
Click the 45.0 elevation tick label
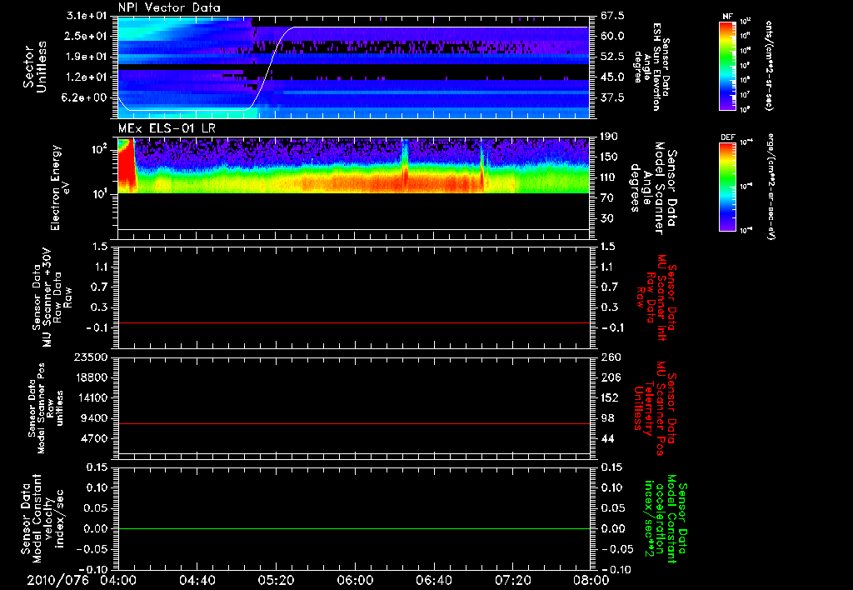[612, 77]
